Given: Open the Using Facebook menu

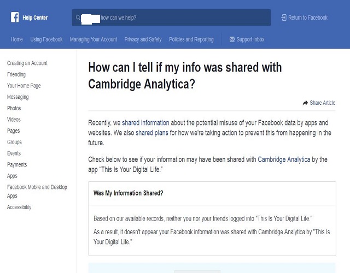Looking at the screenshot, I should point(46,39).
